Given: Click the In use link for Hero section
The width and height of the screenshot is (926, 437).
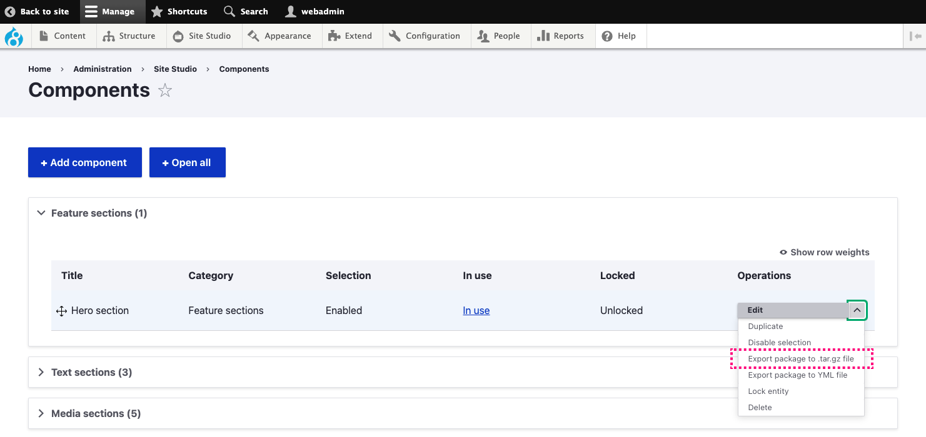Looking at the screenshot, I should (476, 311).
